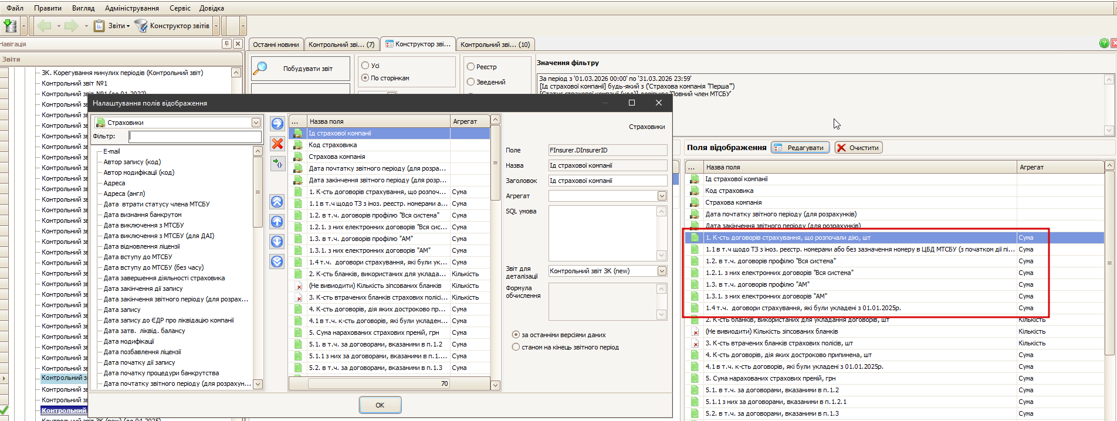Move selected field to top of list

(277, 202)
